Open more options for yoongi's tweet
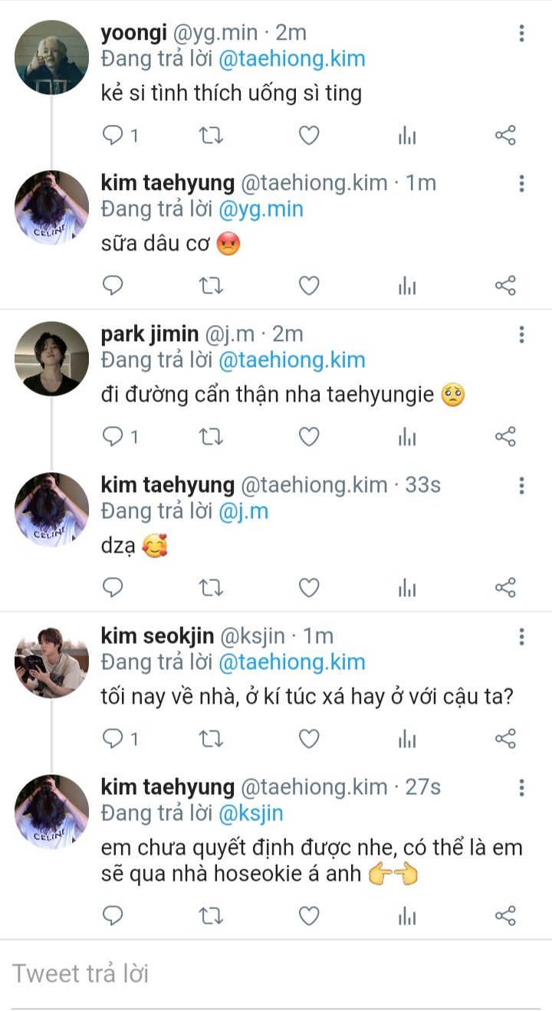This screenshot has width=552, height=1011. (x=521, y=33)
